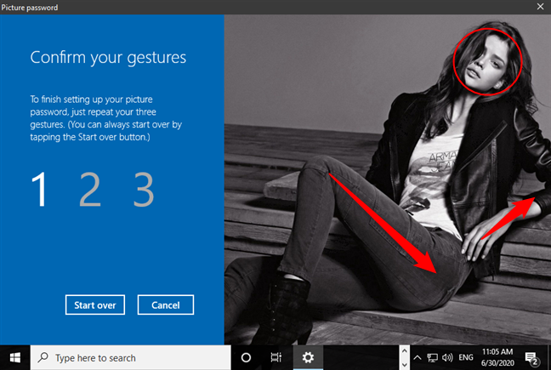
Task: Click the taskbar toolbar up arrow
Action: tap(405, 350)
